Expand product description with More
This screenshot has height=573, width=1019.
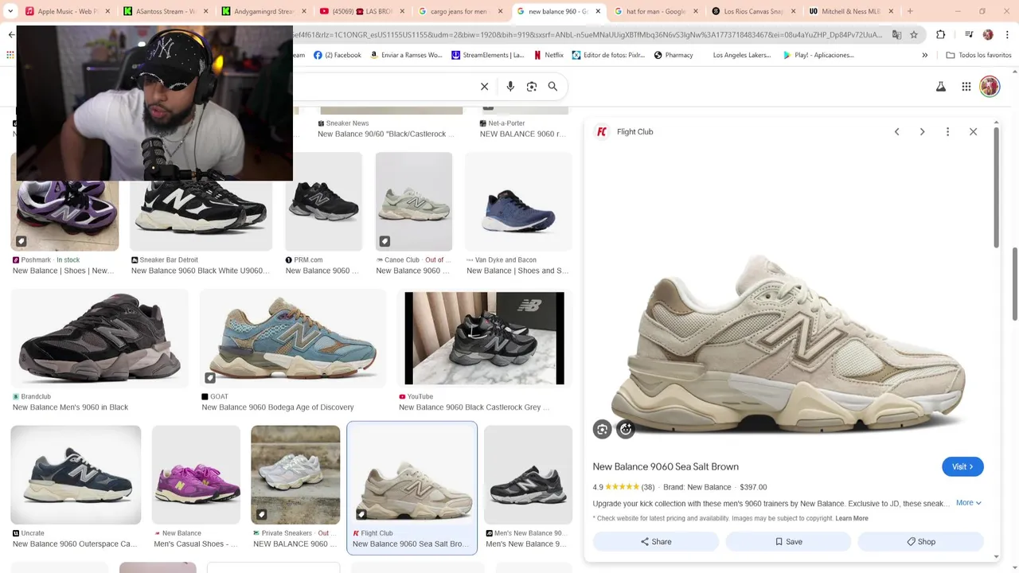(968, 503)
